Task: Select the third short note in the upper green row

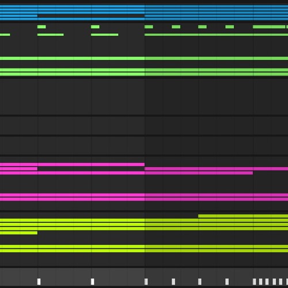Action: tap(149, 26)
